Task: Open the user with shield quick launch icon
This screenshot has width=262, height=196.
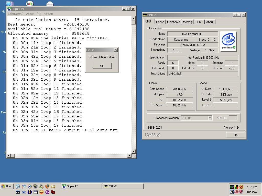Action: 41,186
